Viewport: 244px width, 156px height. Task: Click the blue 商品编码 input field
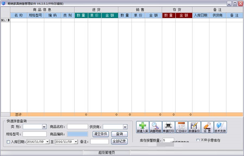(78, 134)
